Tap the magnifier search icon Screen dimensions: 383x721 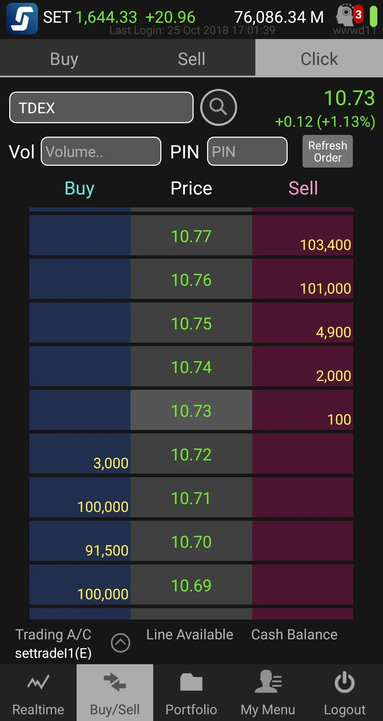click(x=218, y=107)
